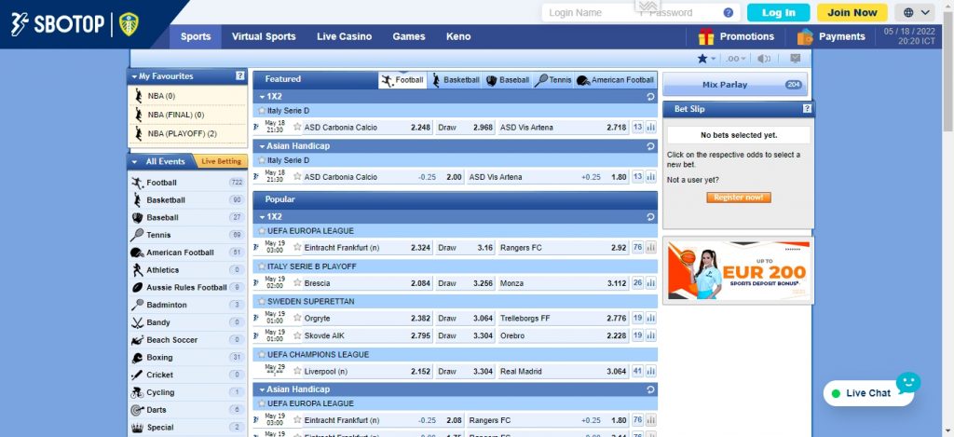Click the Register now! button
Screen dimensions: 954x437
[x=739, y=198]
